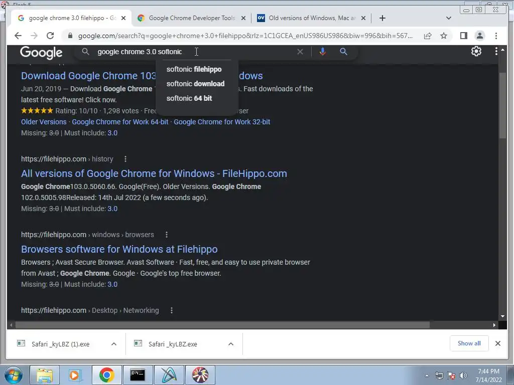The width and height of the screenshot is (514, 385).
Task: Launch Windows Media Player from taskbar
Action: (74, 375)
